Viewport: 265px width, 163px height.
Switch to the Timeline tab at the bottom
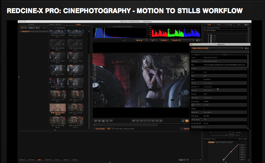pos(31,160)
